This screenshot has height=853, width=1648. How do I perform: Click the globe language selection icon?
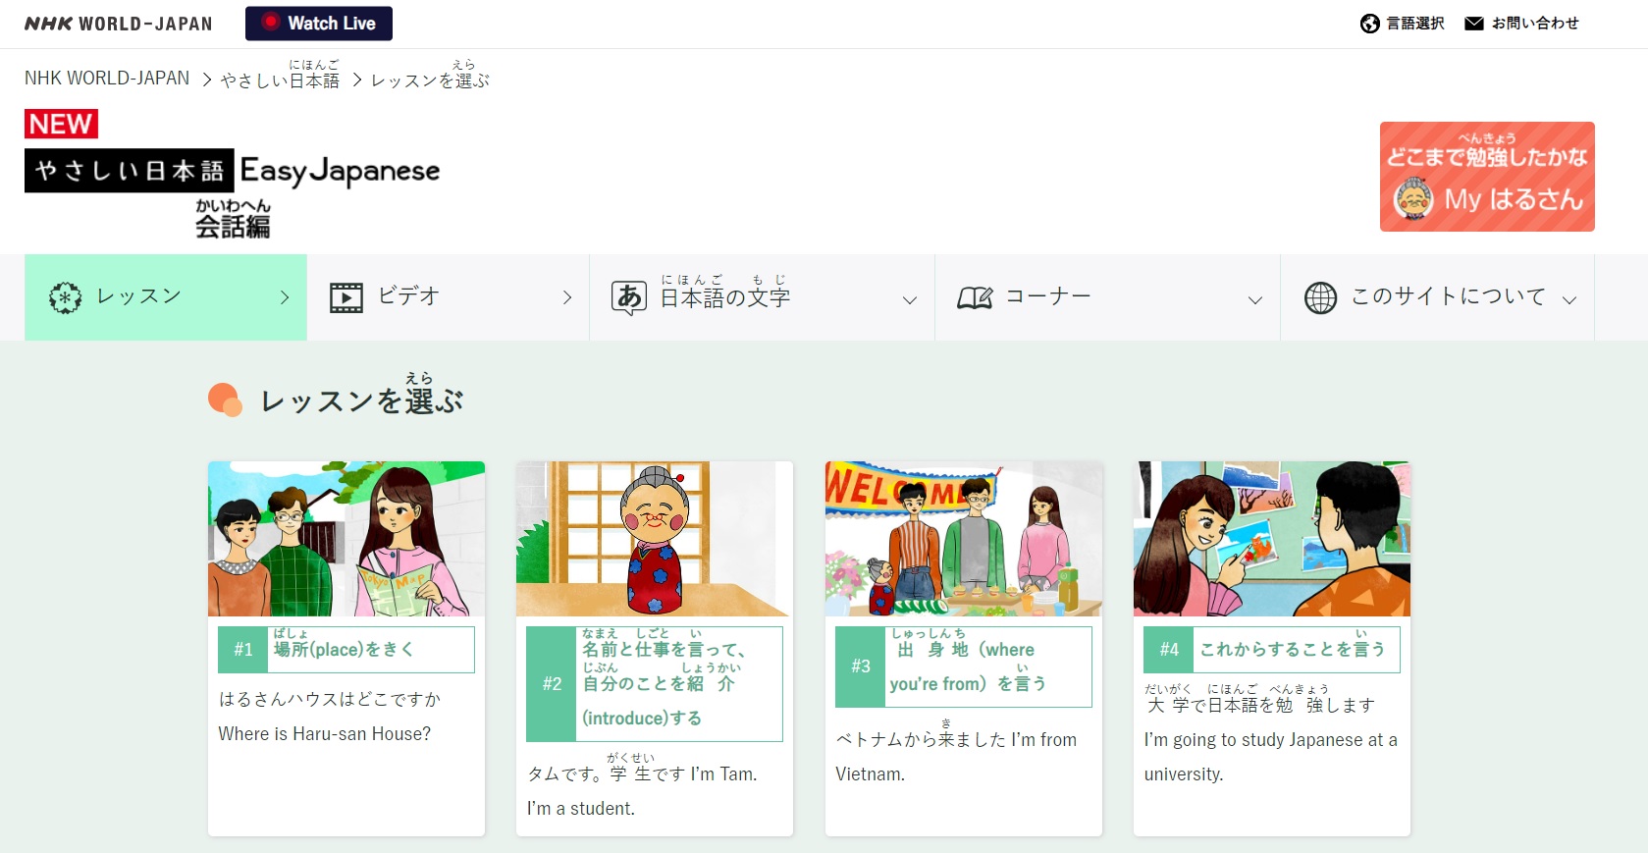point(1370,24)
